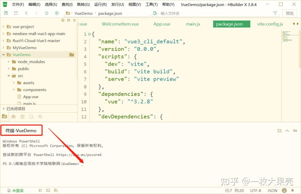Collapse the src folder
The width and height of the screenshot is (301, 194).
pos(9,75)
